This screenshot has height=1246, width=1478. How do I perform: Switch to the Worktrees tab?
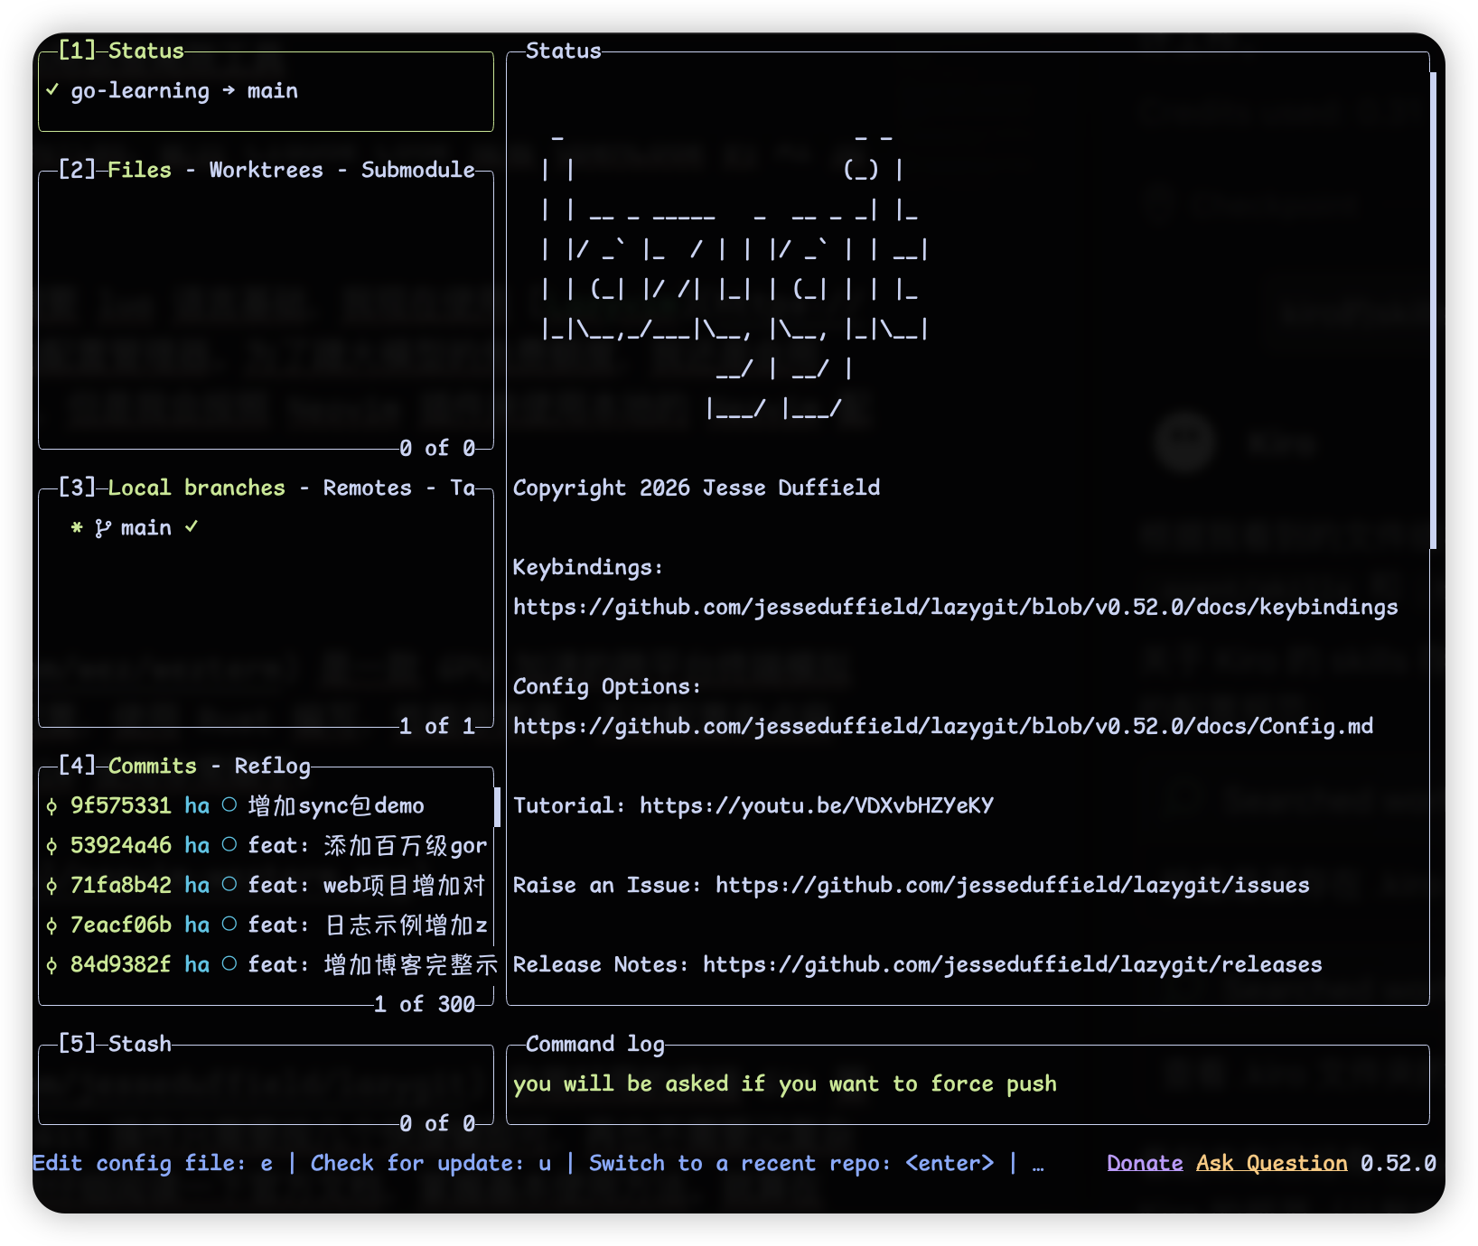tap(266, 170)
